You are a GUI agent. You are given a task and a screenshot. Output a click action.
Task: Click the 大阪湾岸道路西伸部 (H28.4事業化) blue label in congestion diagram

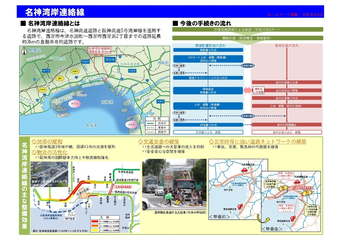pos(51,217)
